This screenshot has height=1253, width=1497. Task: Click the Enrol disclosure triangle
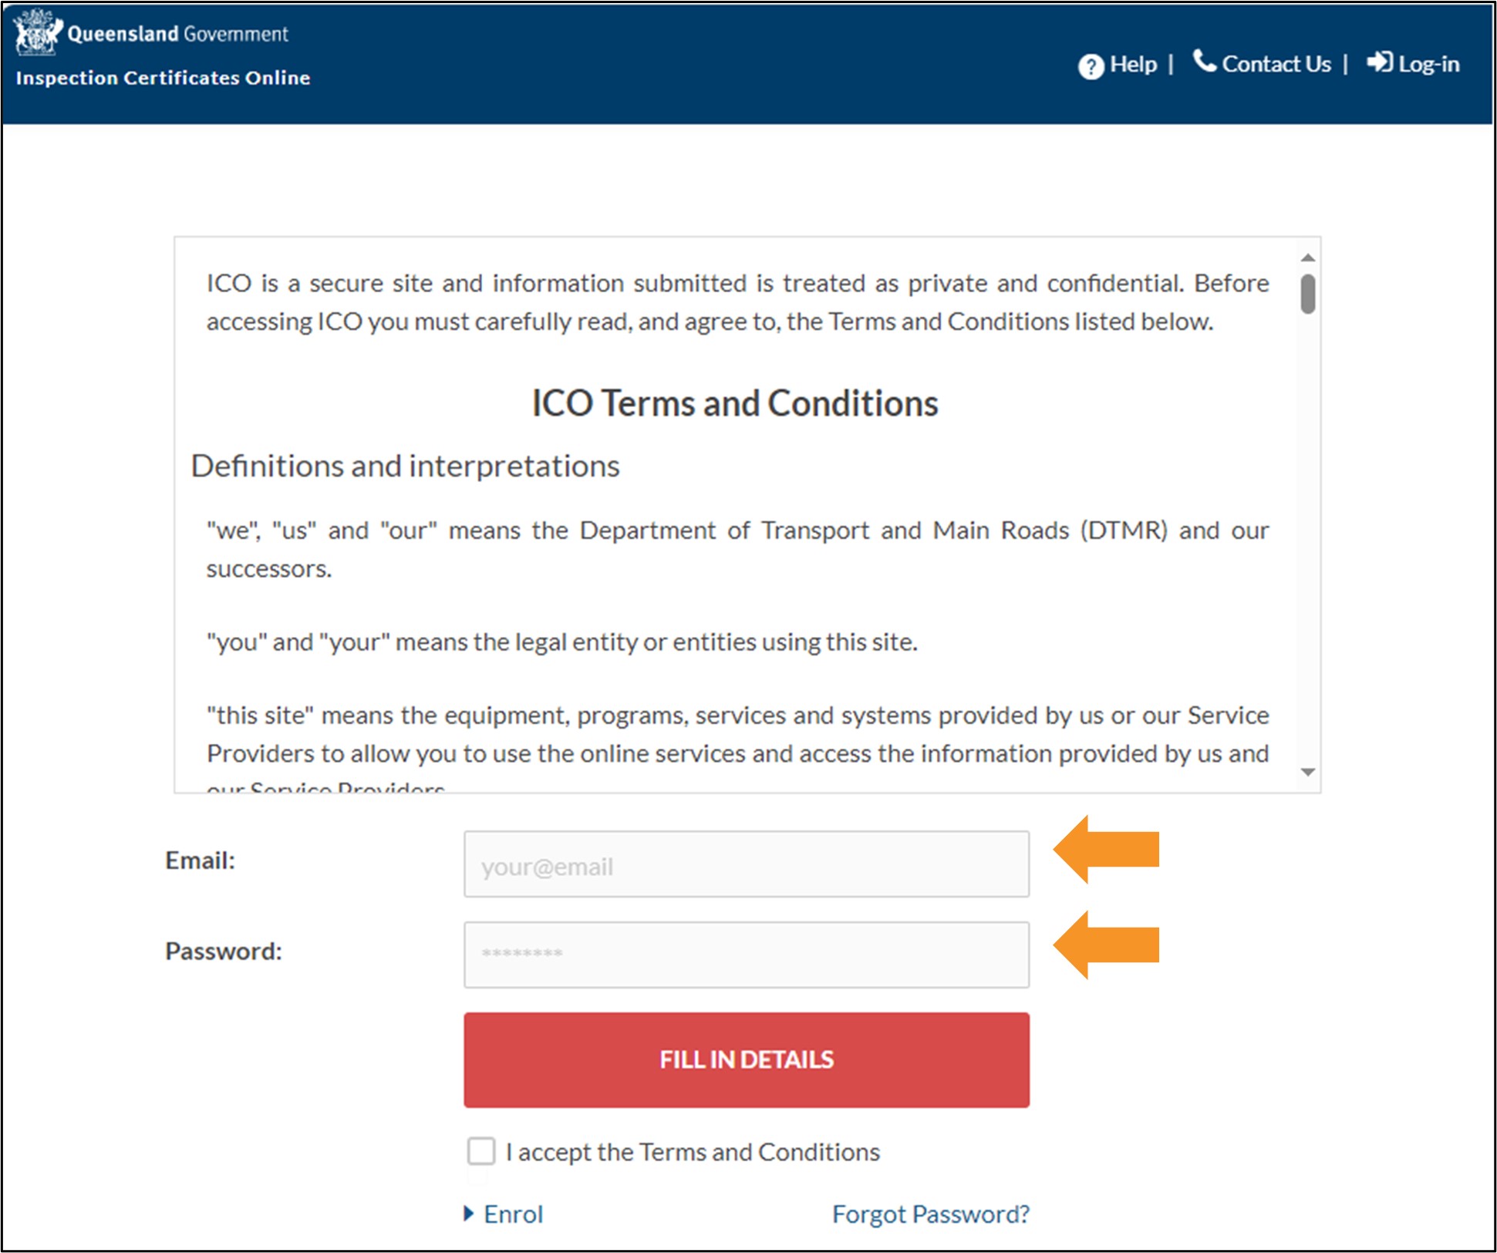pos(469,1214)
